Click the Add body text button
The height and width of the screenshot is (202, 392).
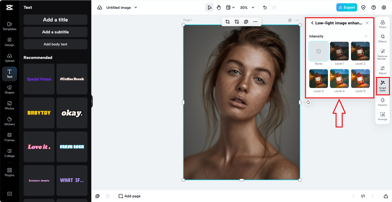pos(55,44)
